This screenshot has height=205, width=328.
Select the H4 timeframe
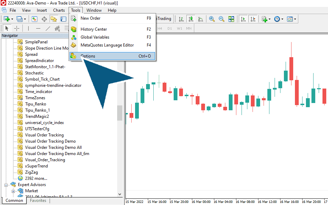pyautogui.click(x=160, y=29)
